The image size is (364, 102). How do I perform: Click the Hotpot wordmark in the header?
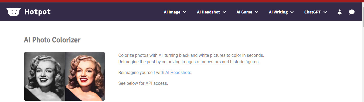click(x=38, y=12)
